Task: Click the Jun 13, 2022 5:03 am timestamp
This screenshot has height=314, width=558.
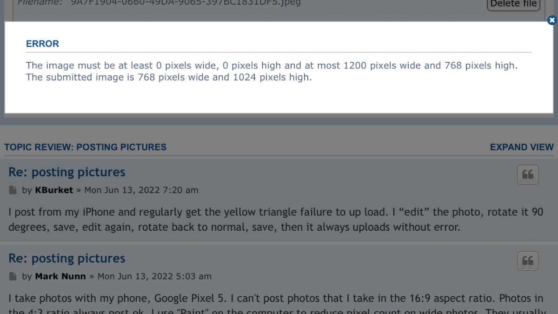Action: tap(154, 276)
